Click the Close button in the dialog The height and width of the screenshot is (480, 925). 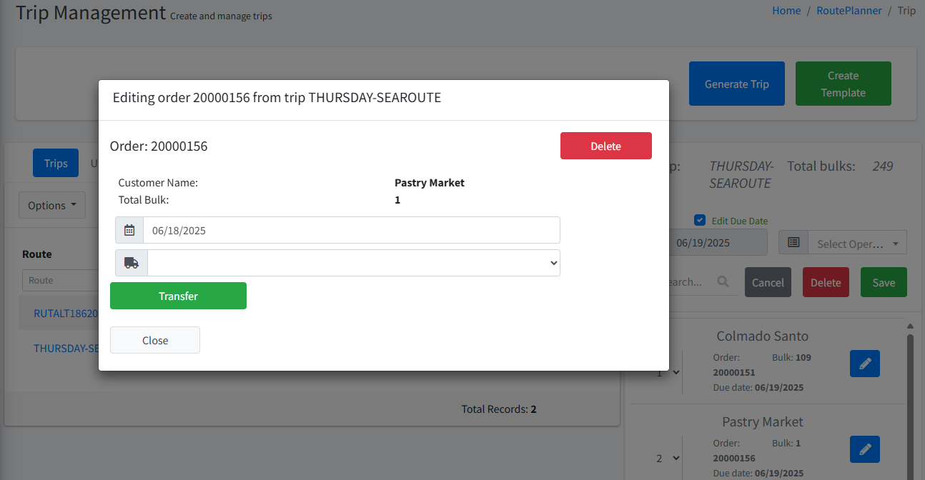click(x=155, y=340)
